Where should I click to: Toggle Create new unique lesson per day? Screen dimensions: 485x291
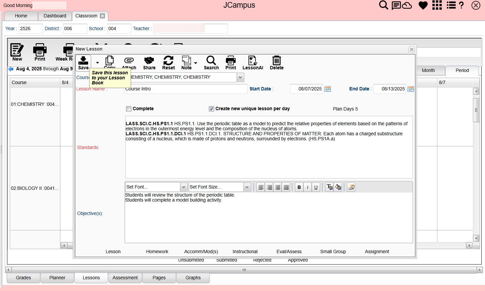211,108
